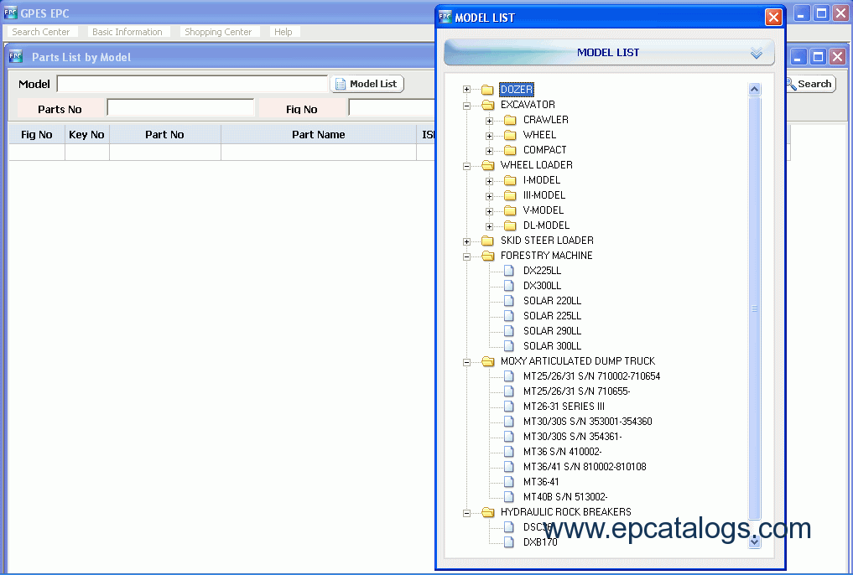This screenshot has width=853, height=575.
Task: Click the SOLAR 300LL document icon
Action: click(x=509, y=346)
